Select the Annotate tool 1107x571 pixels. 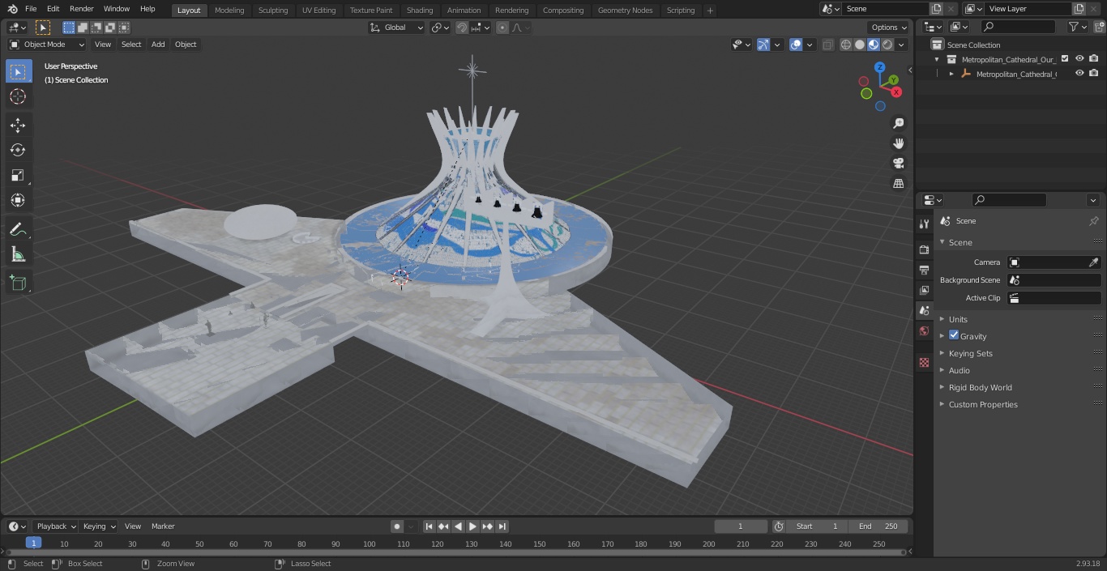(18, 229)
